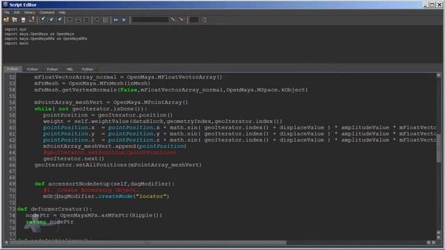Toggle Show Line Numbers icon
Screen dimensions: 445x250
pyautogui.click(x=106, y=20)
